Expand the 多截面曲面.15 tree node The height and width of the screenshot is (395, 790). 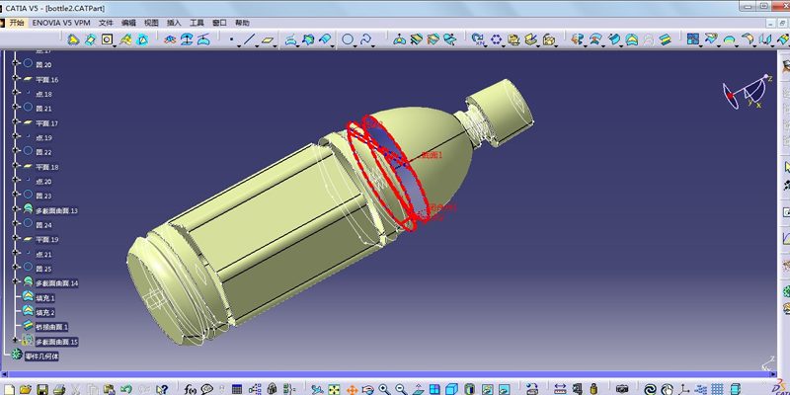tap(16, 342)
